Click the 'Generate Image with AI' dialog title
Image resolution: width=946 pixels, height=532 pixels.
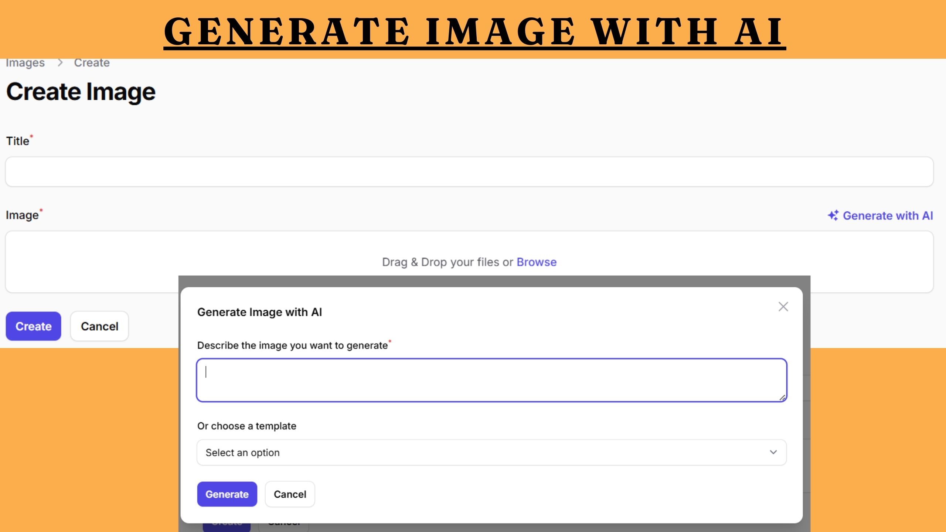(259, 312)
